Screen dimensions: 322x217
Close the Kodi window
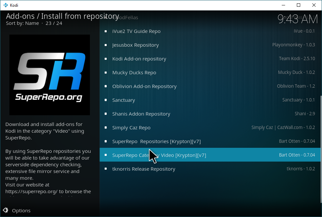tap(314, 5)
